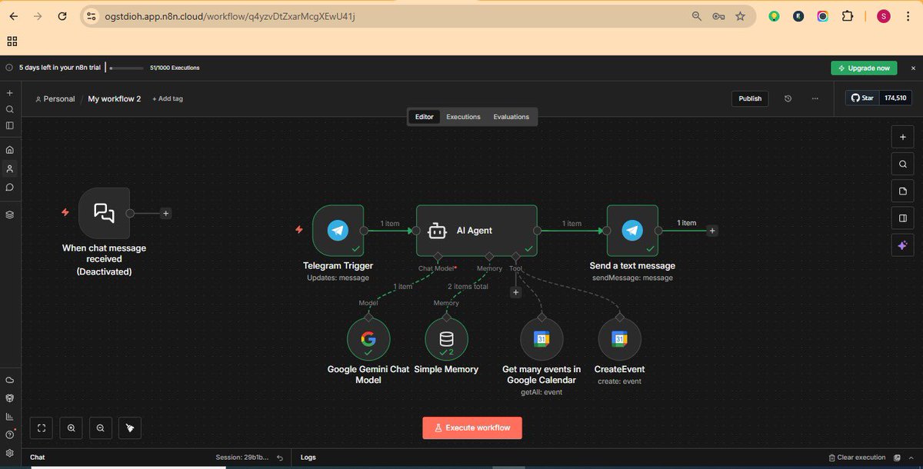Open the layers icon in left sidebar
The width and height of the screenshot is (923, 469).
click(x=9, y=215)
